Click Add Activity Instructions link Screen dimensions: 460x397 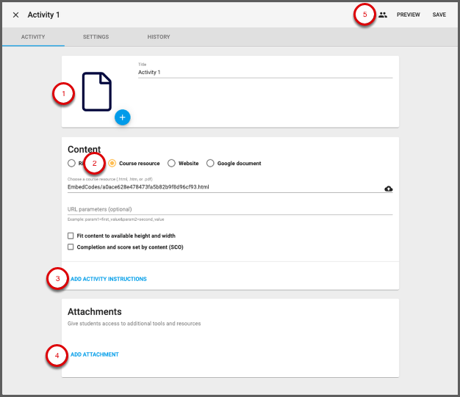tap(109, 279)
